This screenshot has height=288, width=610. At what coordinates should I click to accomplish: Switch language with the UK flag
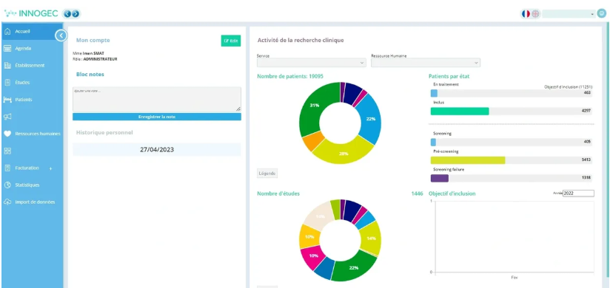[535, 13]
